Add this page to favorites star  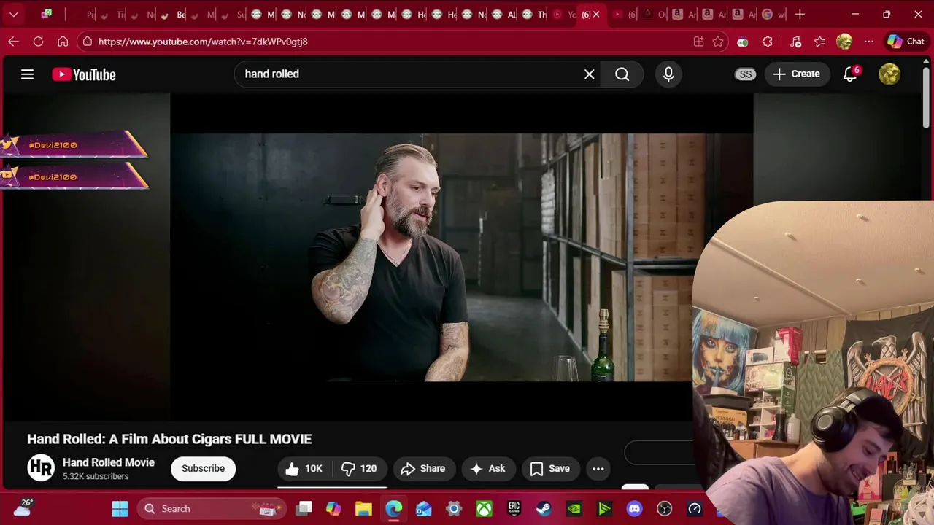tap(718, 42)
